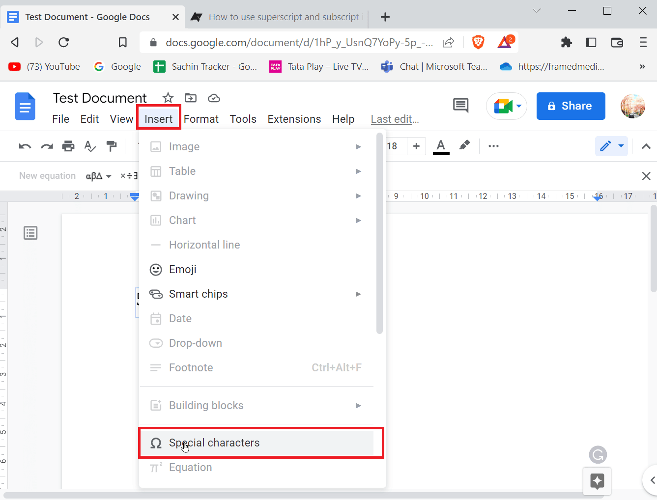Increase font size with plus button
This screenshot has height=500, width=657.
click(x=416, y=146)
